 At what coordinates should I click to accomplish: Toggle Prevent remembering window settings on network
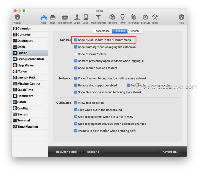click(76, 78)
